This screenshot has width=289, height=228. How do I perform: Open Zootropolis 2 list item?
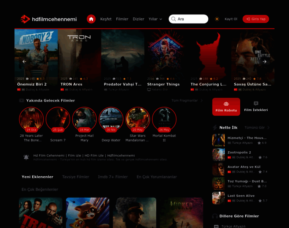241,155
